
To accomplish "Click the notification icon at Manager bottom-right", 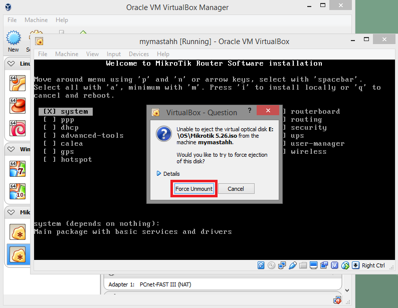I will point(337,300).
